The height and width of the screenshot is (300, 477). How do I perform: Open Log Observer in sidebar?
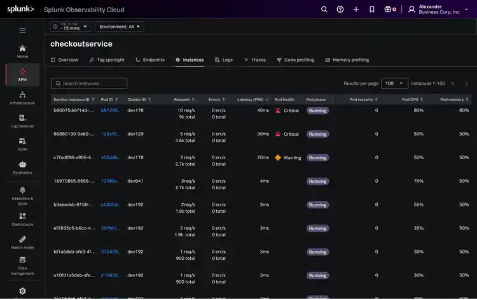point(22,121)
